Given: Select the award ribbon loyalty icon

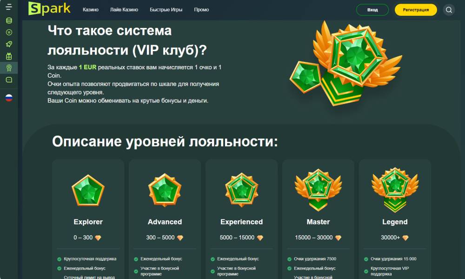Looking at the screenshot, I should 9,68.
